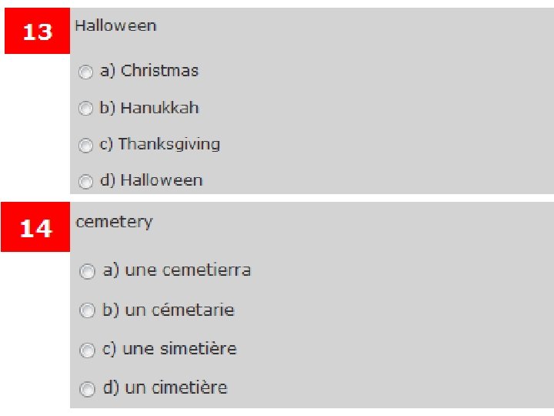Click the 'b) Hanukkah' answer label
Screen dimensions: 554x416
[x=149, y=108]
